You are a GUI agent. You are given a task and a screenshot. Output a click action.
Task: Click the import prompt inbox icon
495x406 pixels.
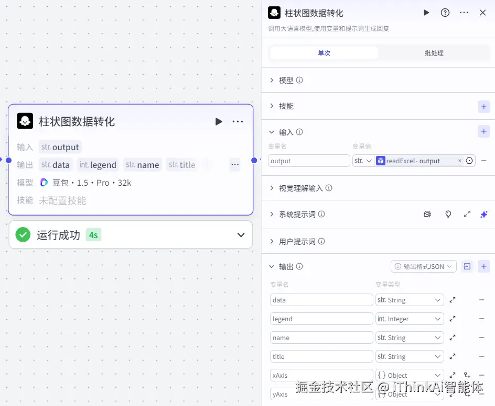[427, 214]
